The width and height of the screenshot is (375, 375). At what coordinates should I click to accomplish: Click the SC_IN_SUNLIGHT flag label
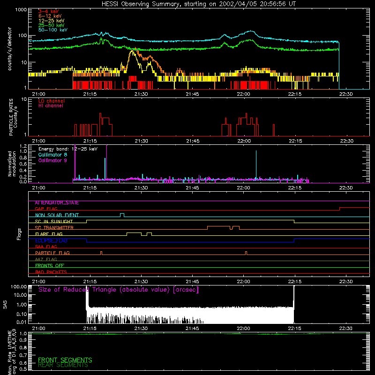pyautogui.click(x=54, y=221)
